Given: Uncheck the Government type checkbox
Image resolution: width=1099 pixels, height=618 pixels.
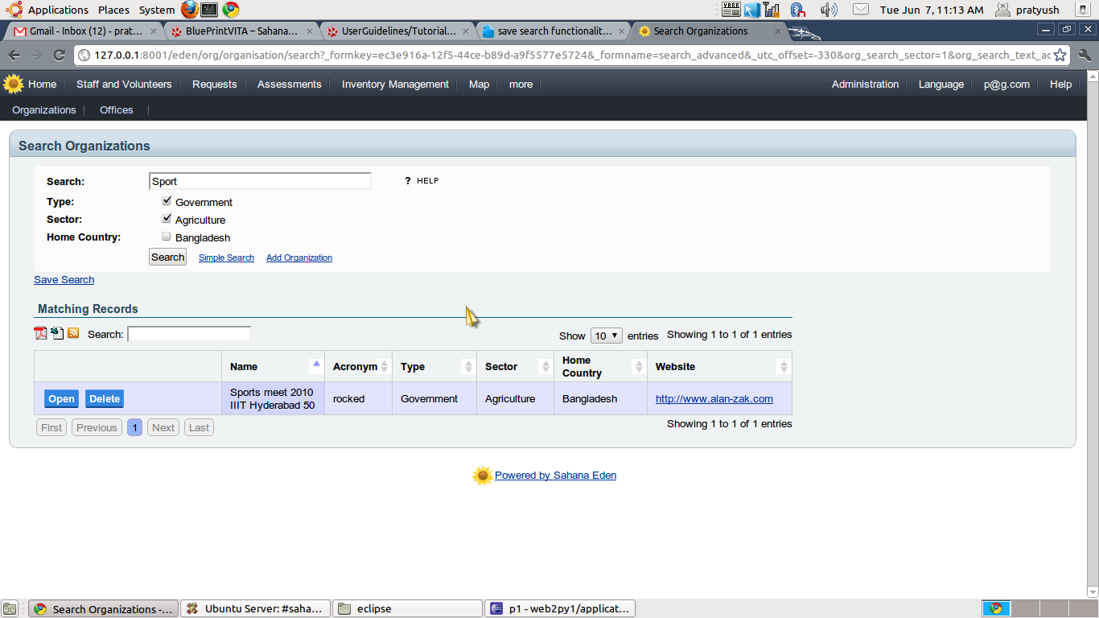Looking at the screenshot, I should coord(167,201).
